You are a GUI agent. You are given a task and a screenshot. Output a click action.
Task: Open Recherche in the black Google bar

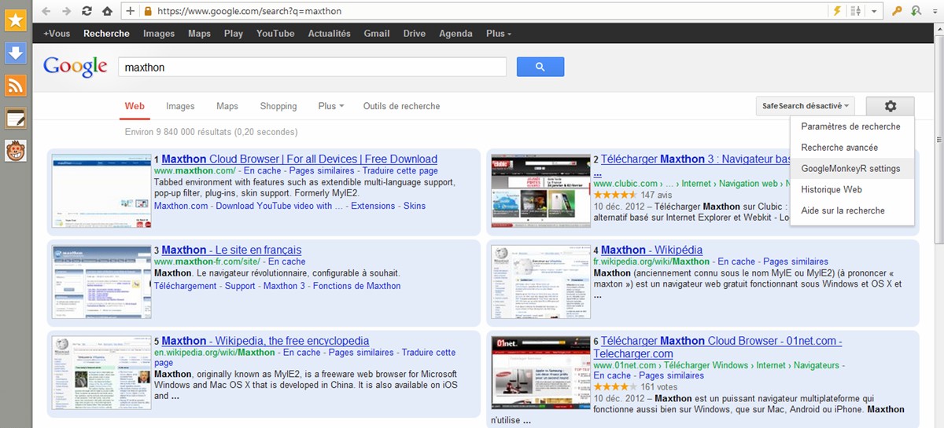pyautogui.click(x=106, y=34)
